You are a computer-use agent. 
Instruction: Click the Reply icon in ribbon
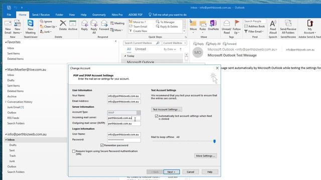pos(84,25)
